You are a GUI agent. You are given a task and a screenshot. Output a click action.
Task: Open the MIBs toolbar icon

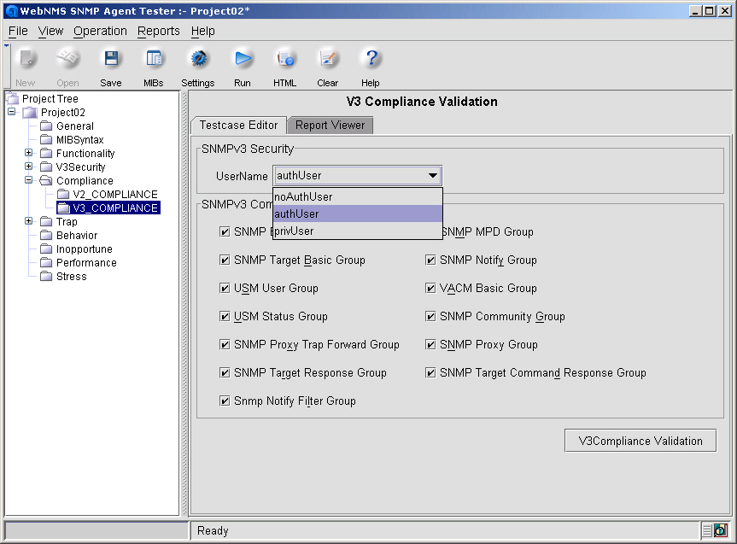click(154, 59)
